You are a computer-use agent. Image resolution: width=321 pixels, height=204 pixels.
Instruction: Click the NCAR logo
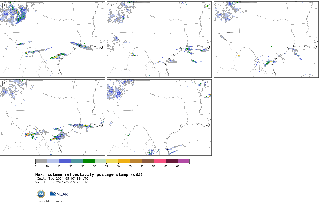[x=59, y=194]
